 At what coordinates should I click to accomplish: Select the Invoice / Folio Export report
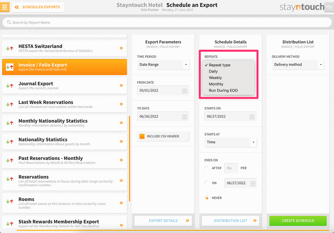click(x=65, y=67)
